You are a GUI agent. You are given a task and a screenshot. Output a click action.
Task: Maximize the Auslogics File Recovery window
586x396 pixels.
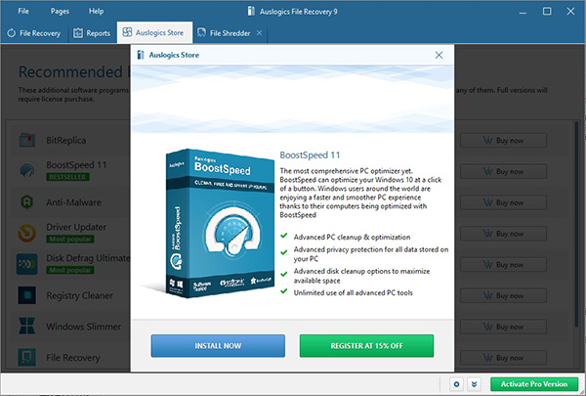pyautogui.click(x=547, y=11)
